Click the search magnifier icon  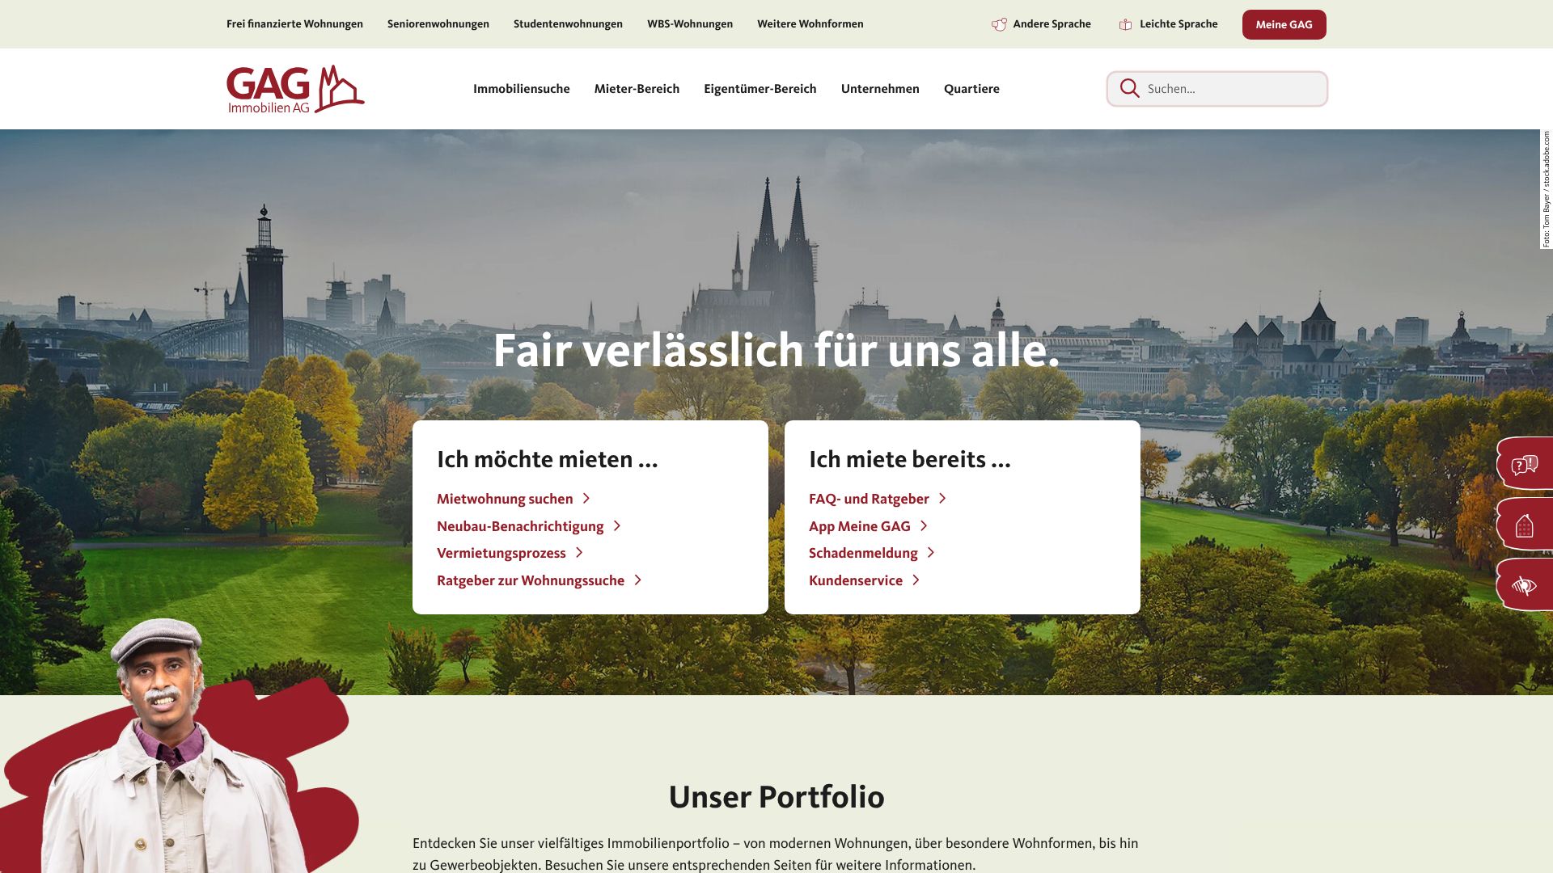[1130, 88]
